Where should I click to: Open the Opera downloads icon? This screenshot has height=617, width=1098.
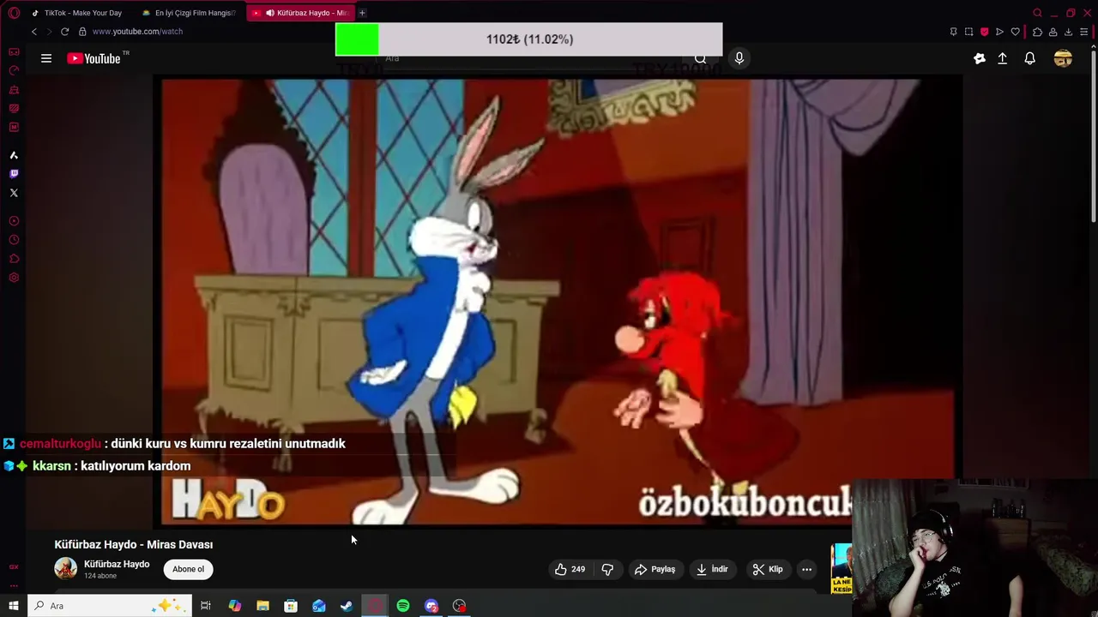pos(1068,32)
